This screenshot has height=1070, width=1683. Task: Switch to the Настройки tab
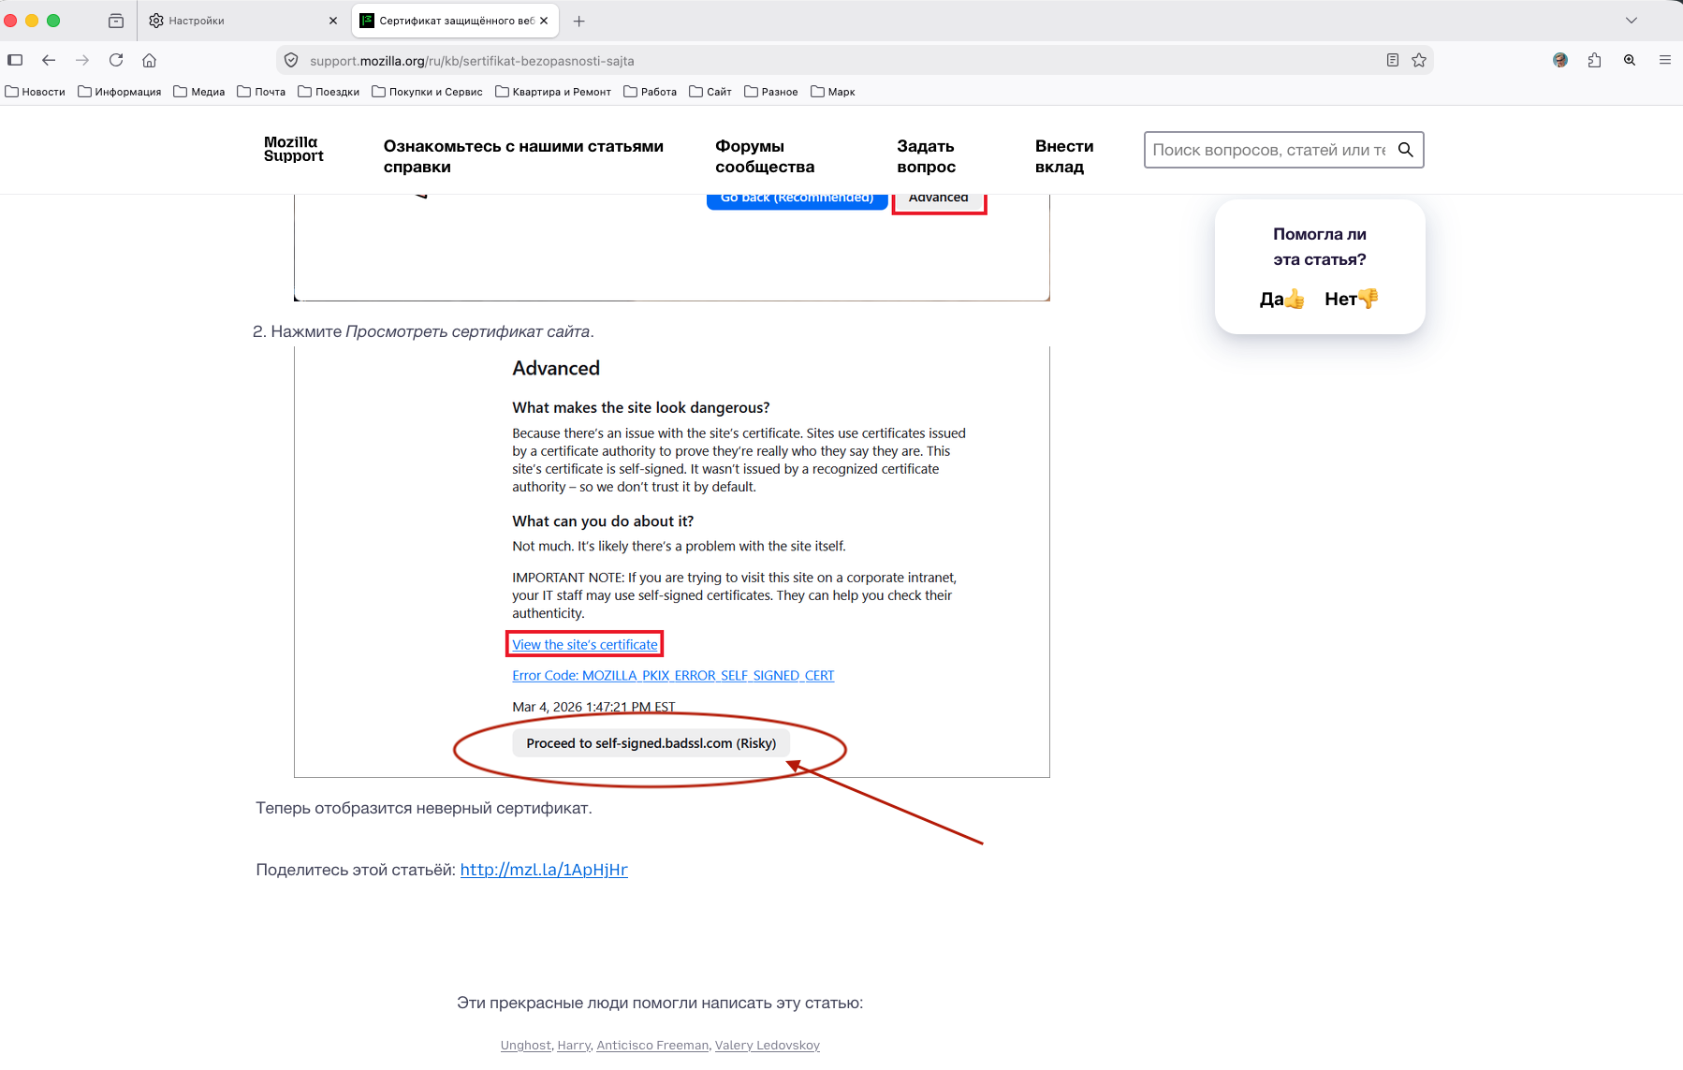pos(242,21)
